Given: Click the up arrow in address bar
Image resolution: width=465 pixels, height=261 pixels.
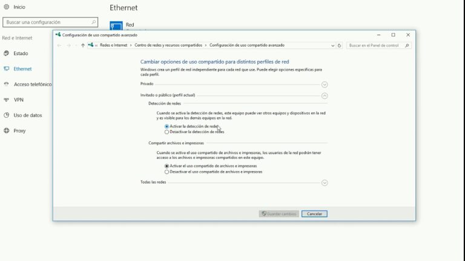Looking at the screenshot, I should (x=83, y=45).
